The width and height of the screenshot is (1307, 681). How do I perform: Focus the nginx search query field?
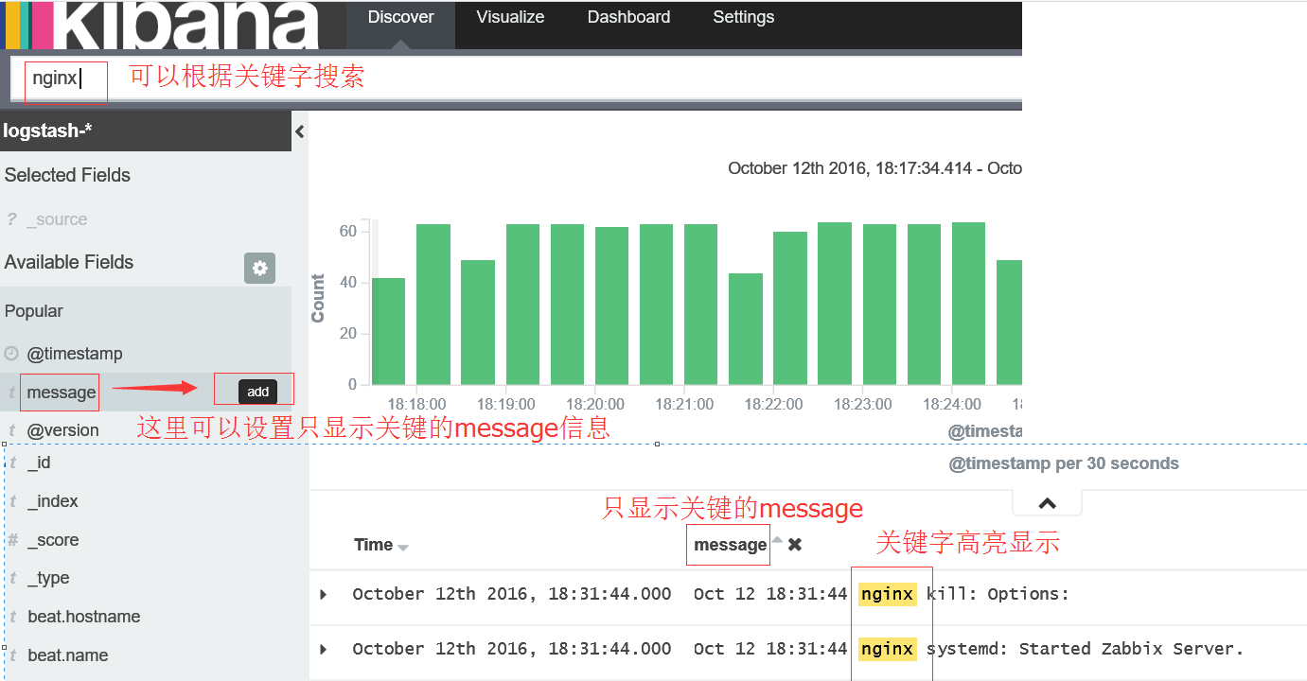click(516, 78)
